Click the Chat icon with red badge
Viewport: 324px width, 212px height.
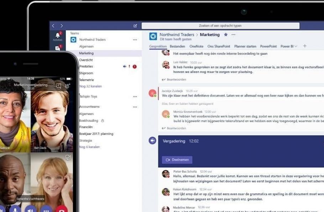(58, 48)
